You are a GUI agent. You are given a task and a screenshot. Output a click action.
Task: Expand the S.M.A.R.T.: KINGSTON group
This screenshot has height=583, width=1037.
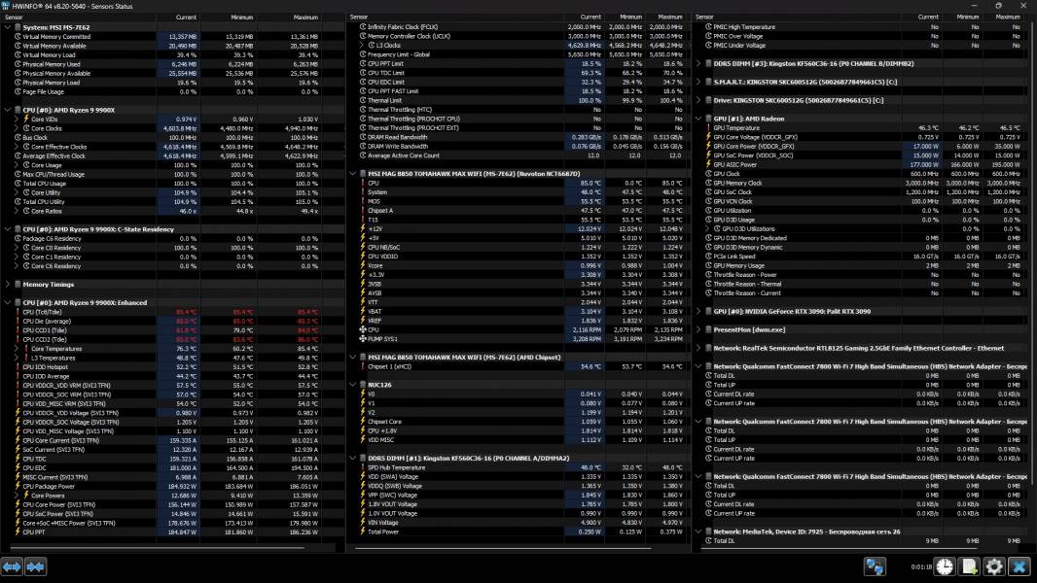coord(698,82)
